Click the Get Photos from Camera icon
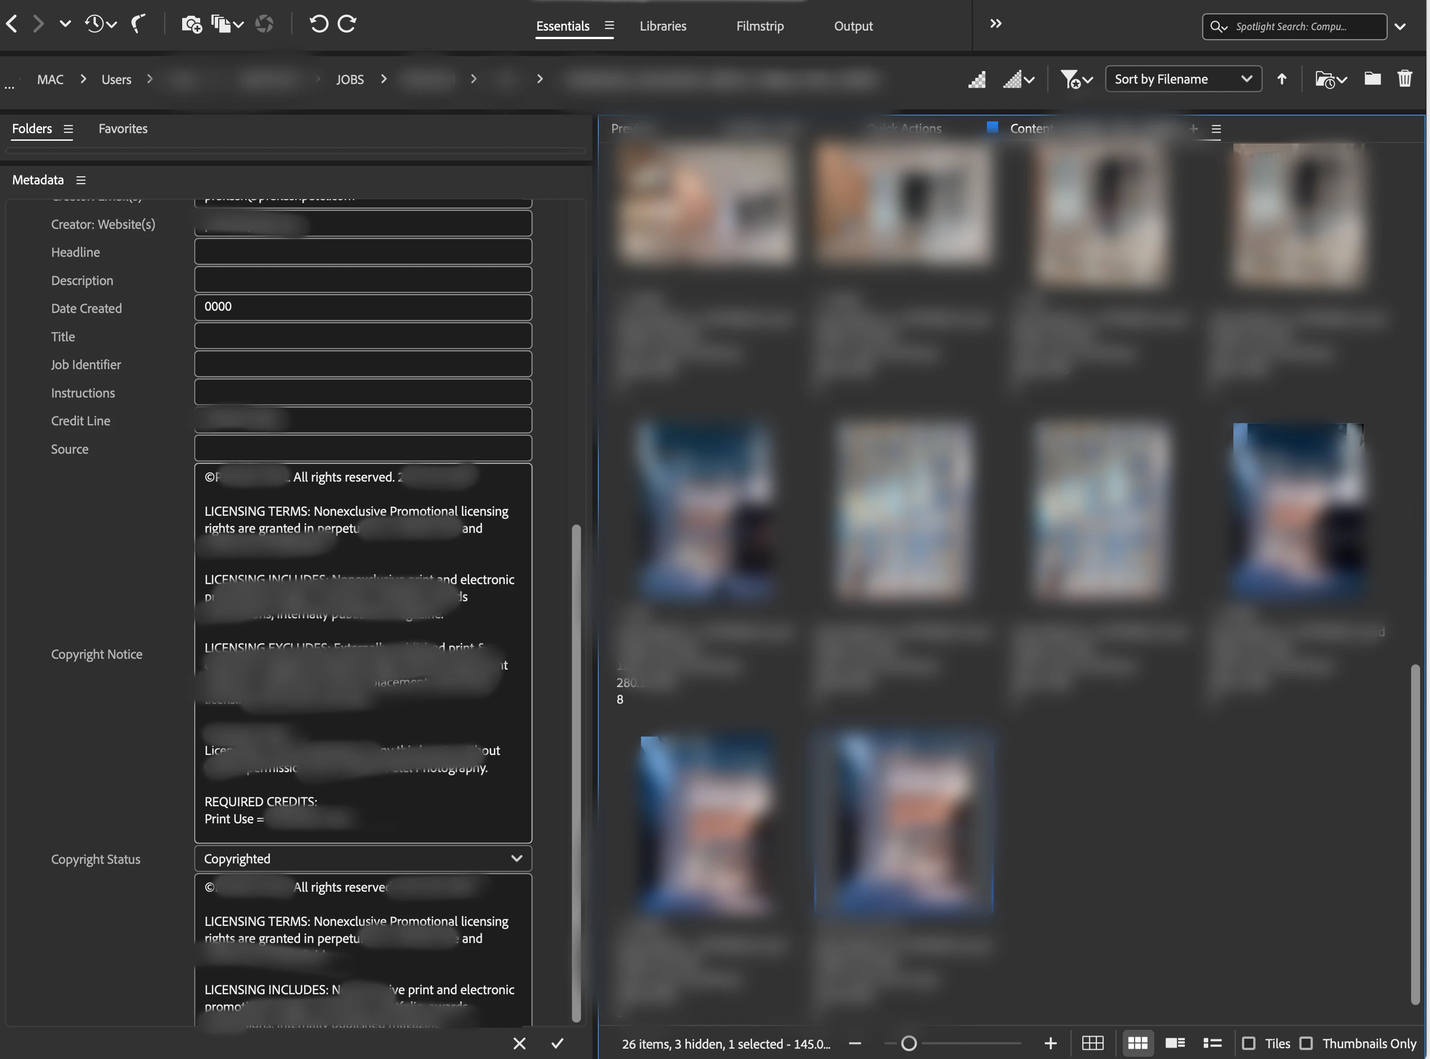 tap(191, 25)
